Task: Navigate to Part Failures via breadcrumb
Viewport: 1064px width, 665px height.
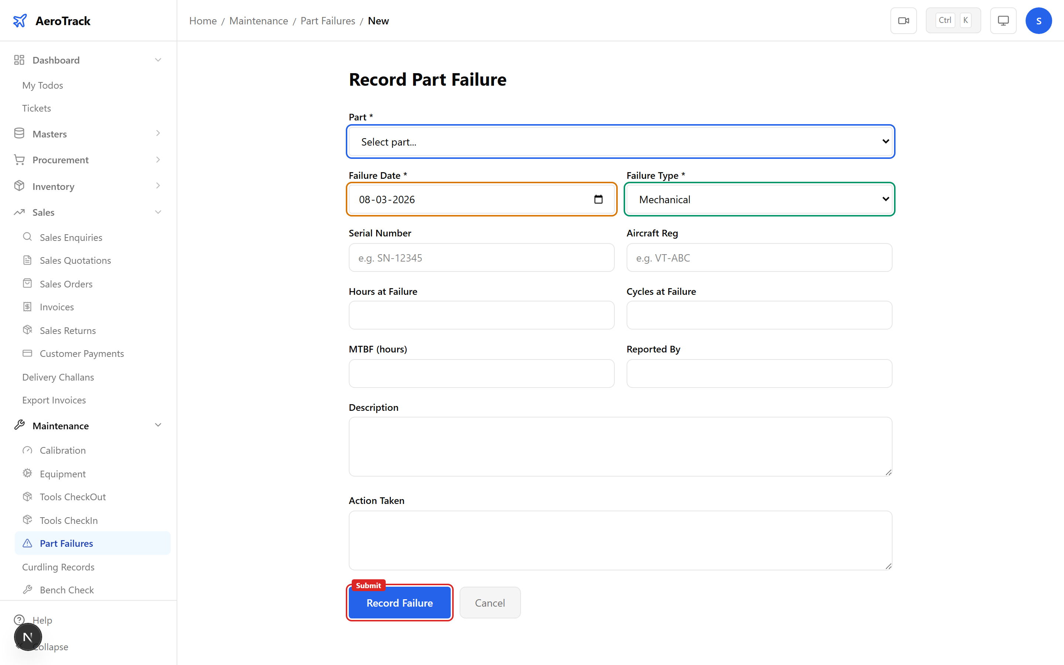Action: point(327,21)
